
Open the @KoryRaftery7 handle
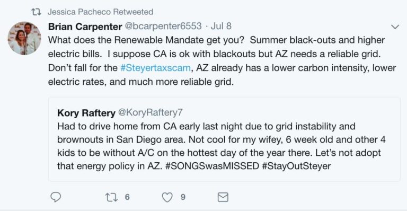[151, 112]
